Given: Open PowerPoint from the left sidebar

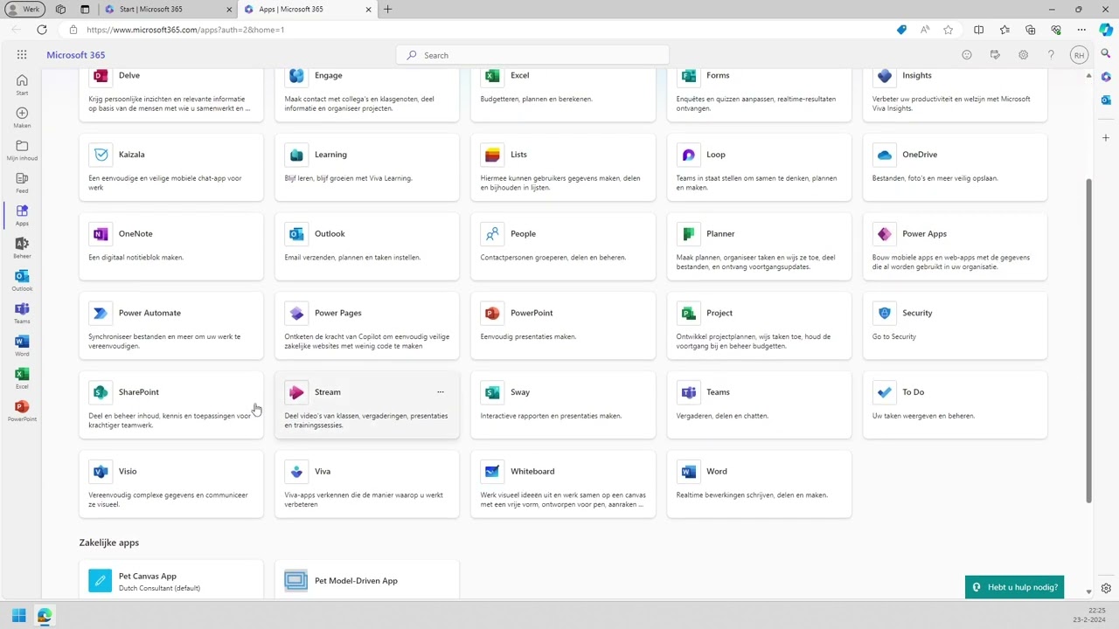Looking at the screenshot, I should click(22, 411).
